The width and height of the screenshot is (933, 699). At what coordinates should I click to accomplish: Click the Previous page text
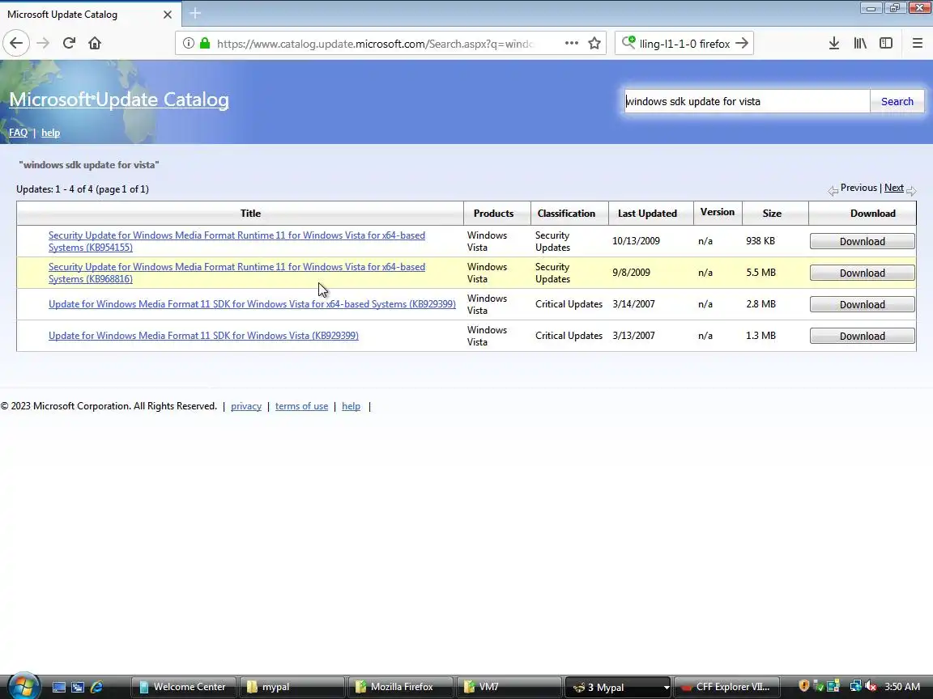pos(858,188)
